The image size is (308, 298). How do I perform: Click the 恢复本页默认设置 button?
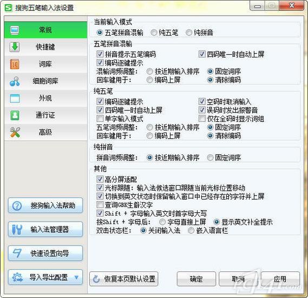(124, 278)
